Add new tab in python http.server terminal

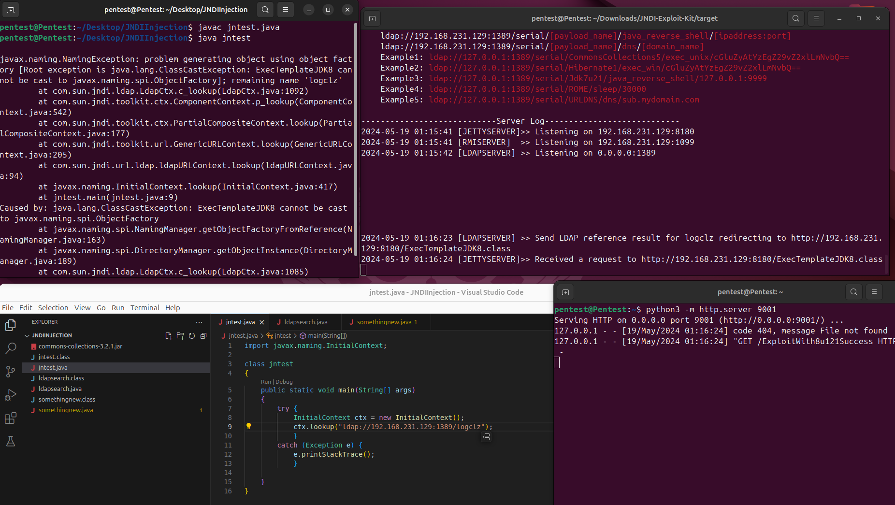point(566,292)
